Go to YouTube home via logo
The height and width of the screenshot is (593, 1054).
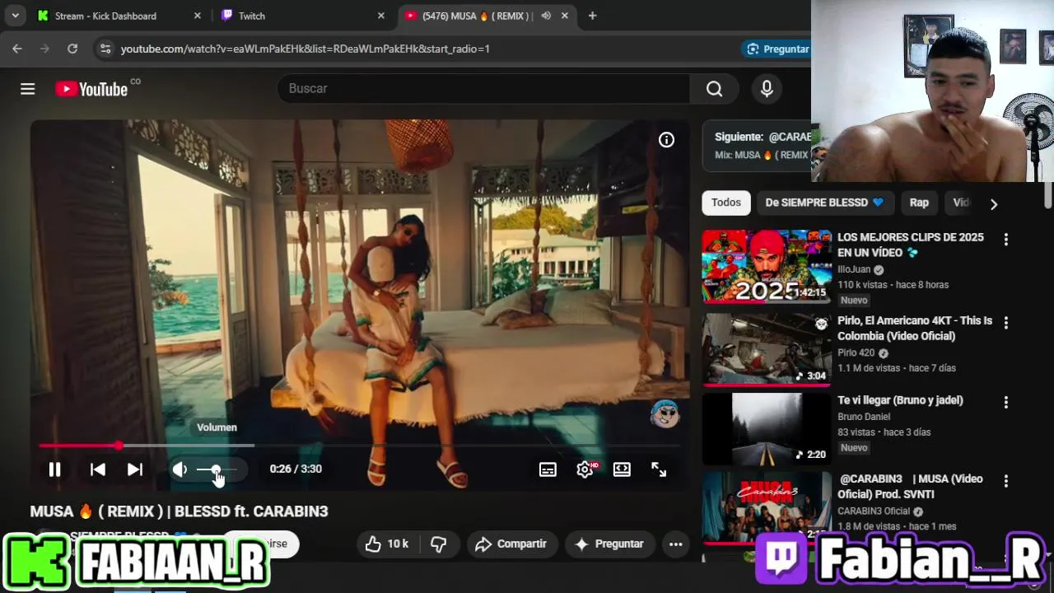pyautogui.click(x=91, y=89)
